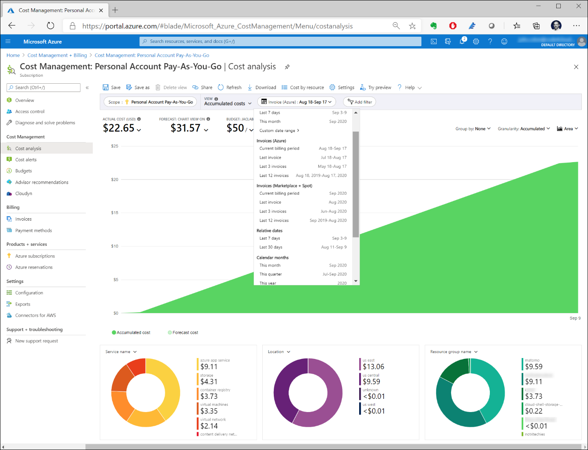The height and width of the screenshot is (450, 588).
Task: Click the Save toolbar icon
Action: (x=106, y=87)
